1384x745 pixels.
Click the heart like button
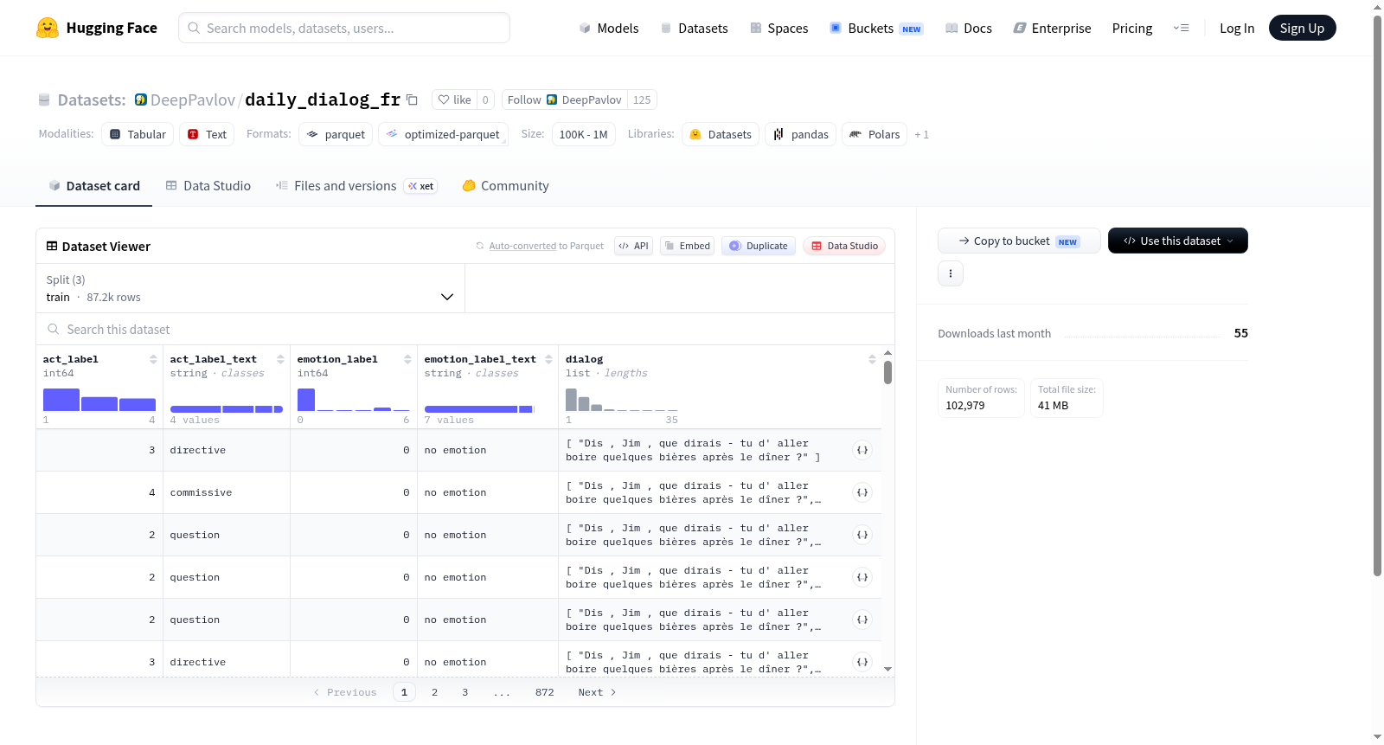point(455,100)
